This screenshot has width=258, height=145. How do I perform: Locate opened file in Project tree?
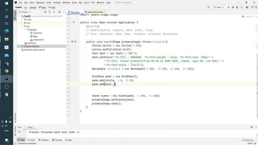click(45, 12)
